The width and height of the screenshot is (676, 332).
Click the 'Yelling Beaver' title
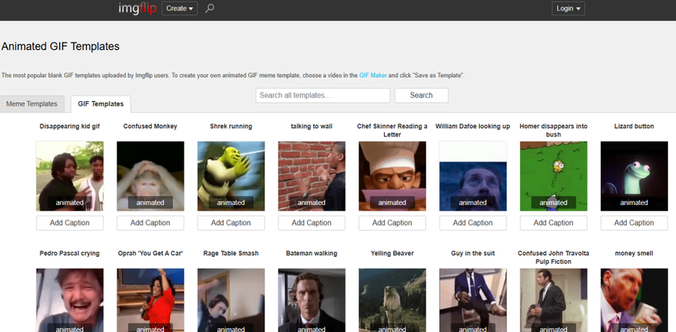click(x=393, y=253)
